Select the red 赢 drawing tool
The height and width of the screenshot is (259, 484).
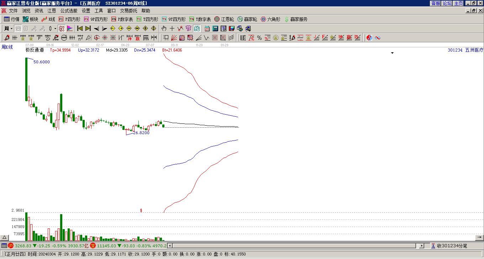tap(138, 38)
